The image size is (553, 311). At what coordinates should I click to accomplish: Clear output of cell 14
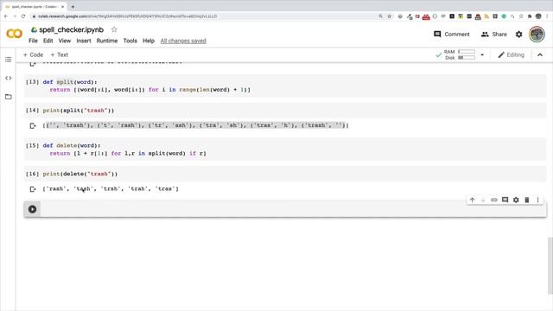pos(33,125)
